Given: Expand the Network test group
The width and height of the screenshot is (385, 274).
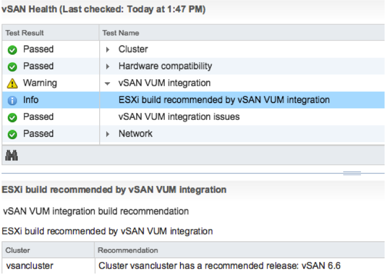Looking at the screenshot, I should click(x=107, y=134).
